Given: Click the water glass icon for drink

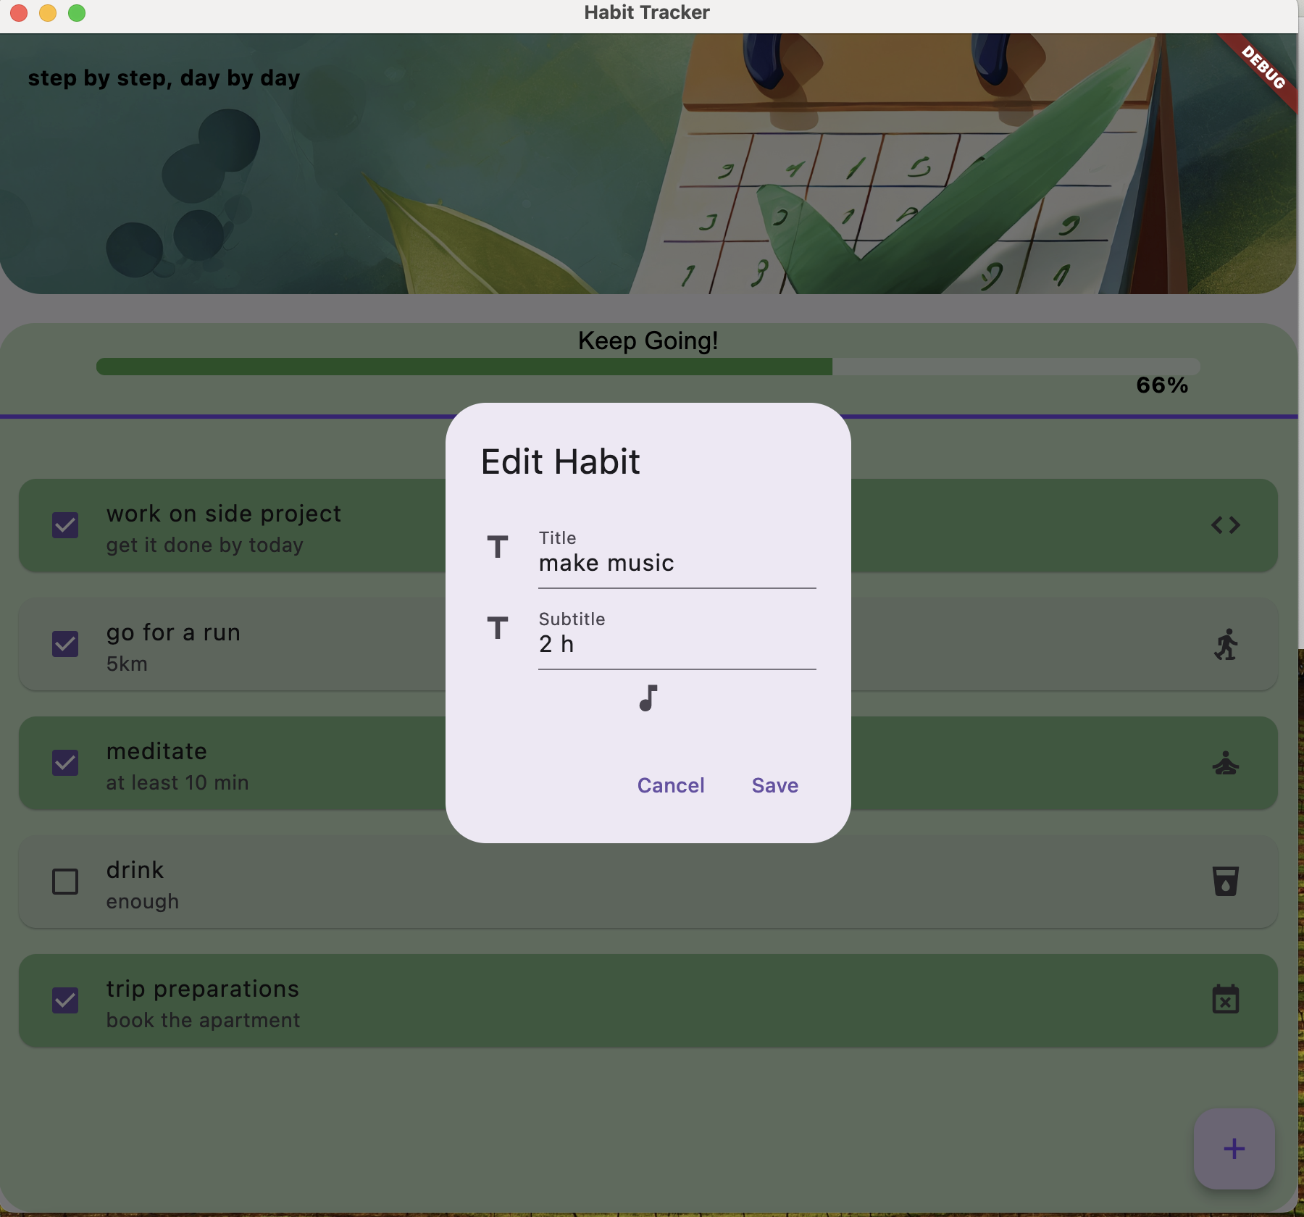Looking at the screenshot, I should (x=1225, y=882).
